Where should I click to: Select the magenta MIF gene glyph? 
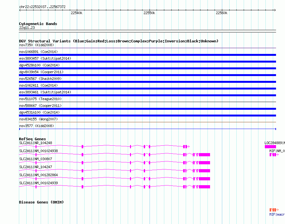[x=274, y=155]
